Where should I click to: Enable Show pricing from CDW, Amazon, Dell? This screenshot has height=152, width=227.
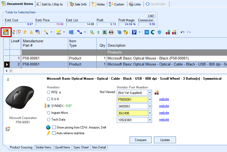54,127
